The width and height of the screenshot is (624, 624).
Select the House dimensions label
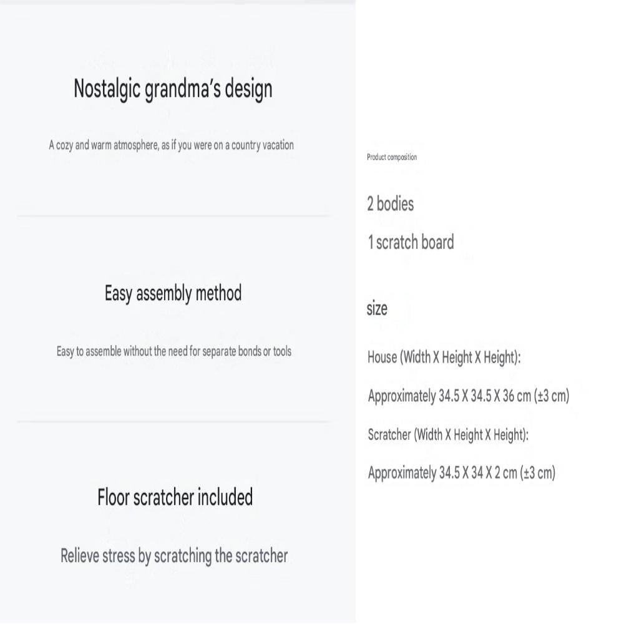(444, 358)
